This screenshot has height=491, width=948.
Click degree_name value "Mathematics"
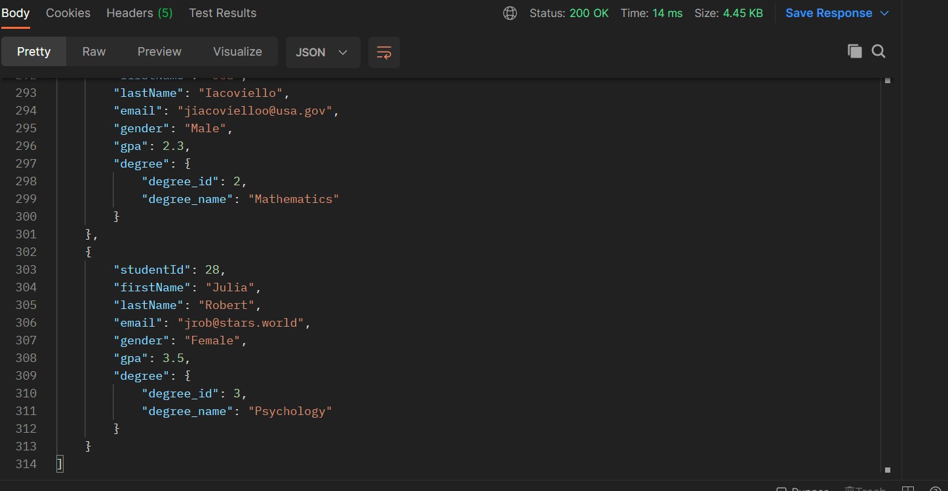coord(294,199)
